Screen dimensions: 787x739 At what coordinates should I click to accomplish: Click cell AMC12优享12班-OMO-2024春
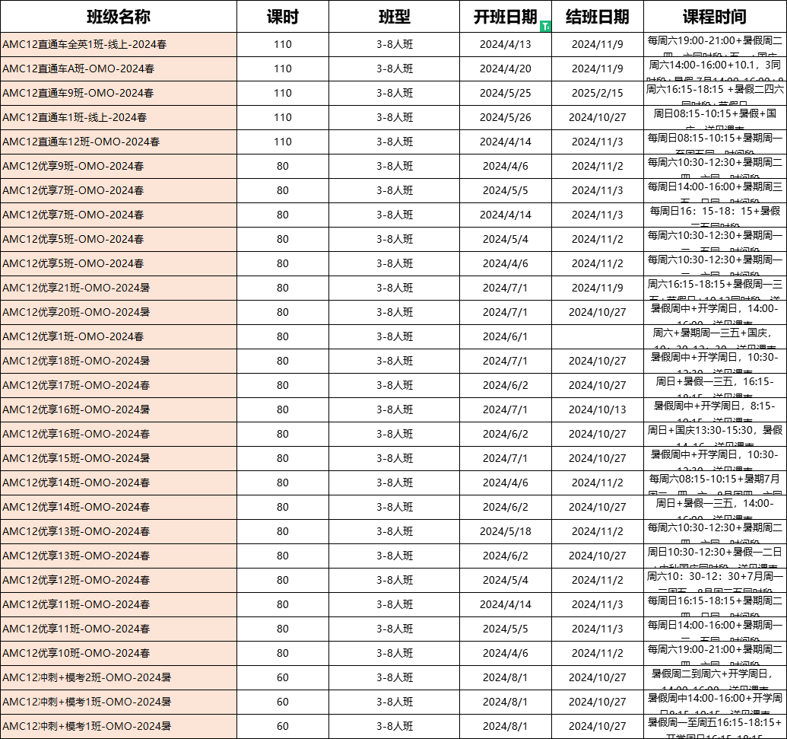click(119, 580)
